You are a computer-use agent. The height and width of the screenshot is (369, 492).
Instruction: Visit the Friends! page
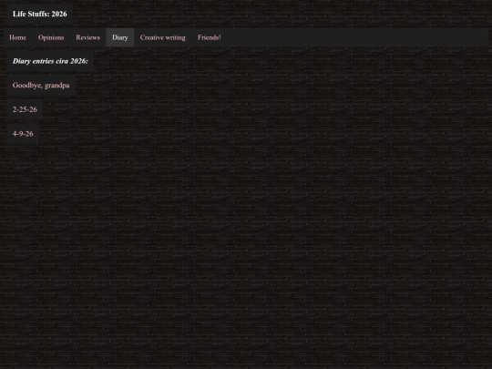click(209, 37)
